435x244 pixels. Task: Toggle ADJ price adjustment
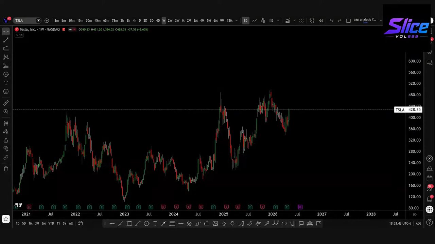418,223
